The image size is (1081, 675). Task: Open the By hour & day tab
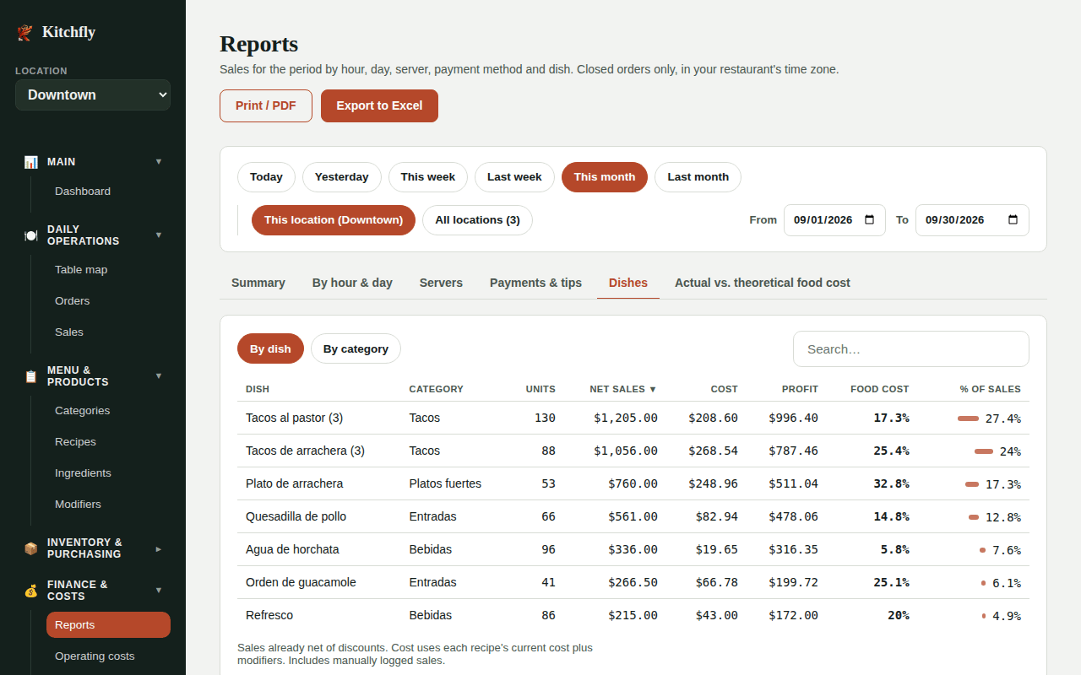click(352, 283)
